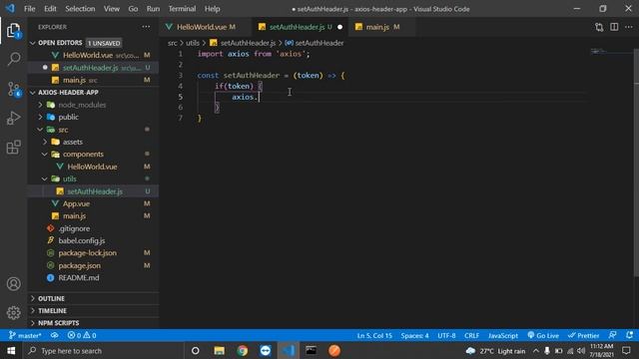The image size is (639, 359).
Task: Open the Extensions view icon
Action: tap(13, 147)
